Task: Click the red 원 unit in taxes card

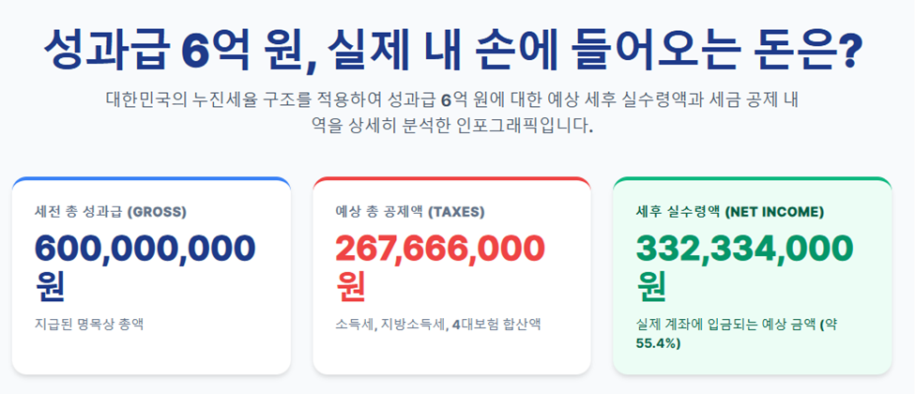Action: click(351, 286)
